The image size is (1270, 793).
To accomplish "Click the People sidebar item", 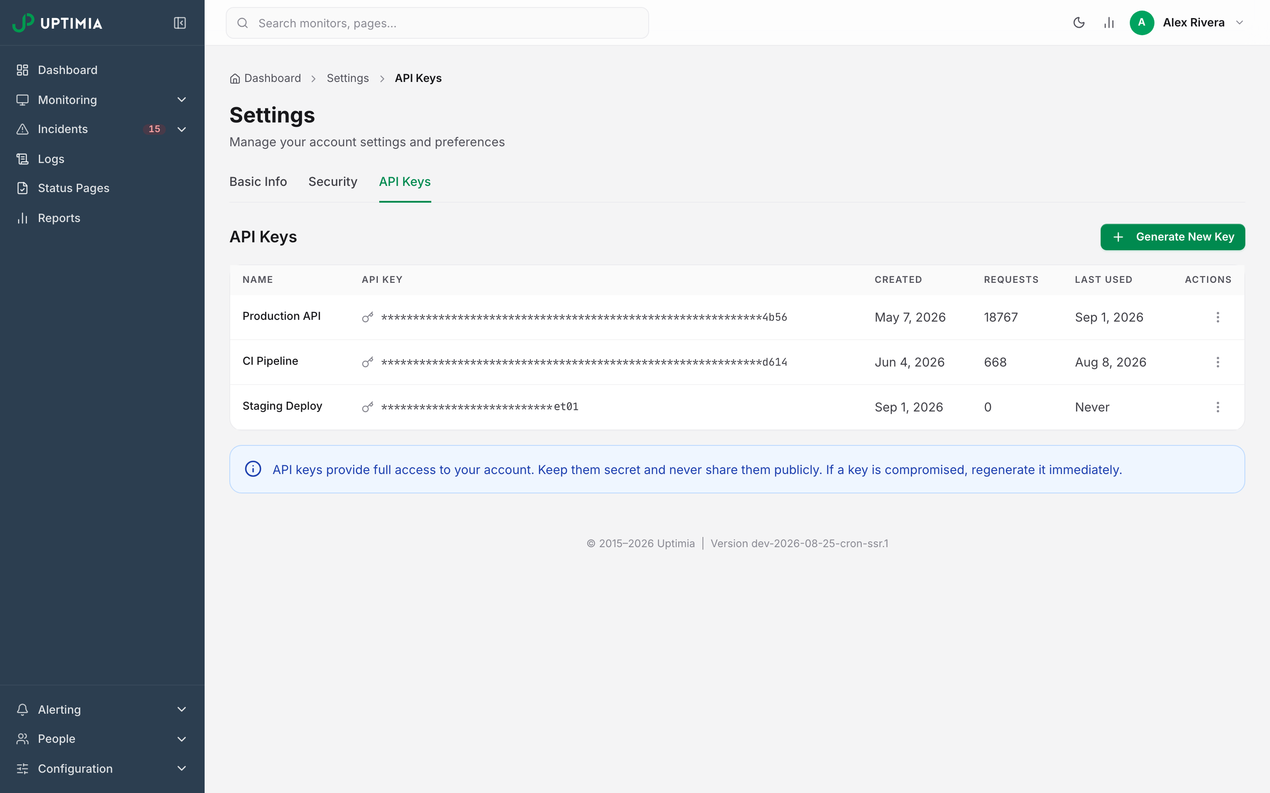I will (102, 739).
